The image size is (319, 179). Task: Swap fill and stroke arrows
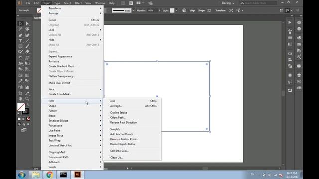click(28, 105)
